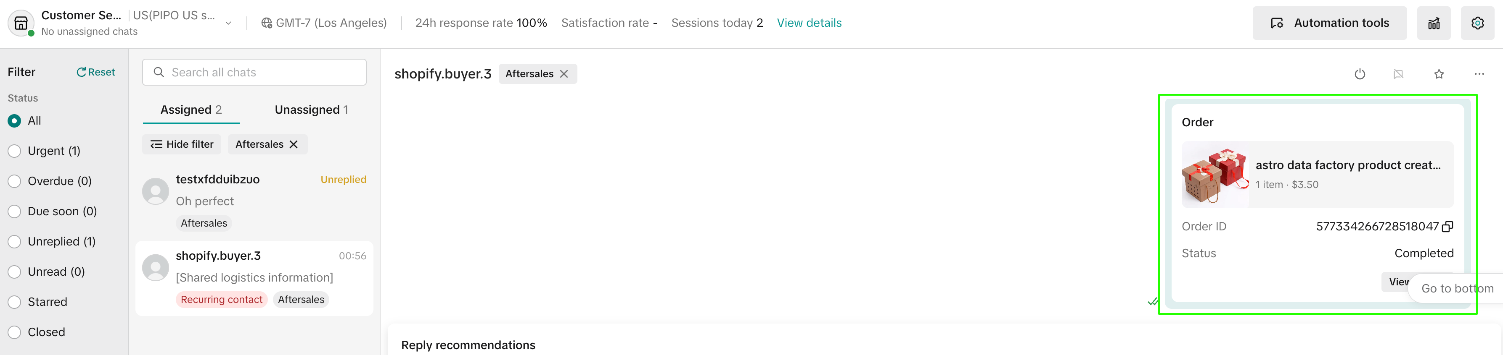Open the performance chart icon

(1434, 23)
